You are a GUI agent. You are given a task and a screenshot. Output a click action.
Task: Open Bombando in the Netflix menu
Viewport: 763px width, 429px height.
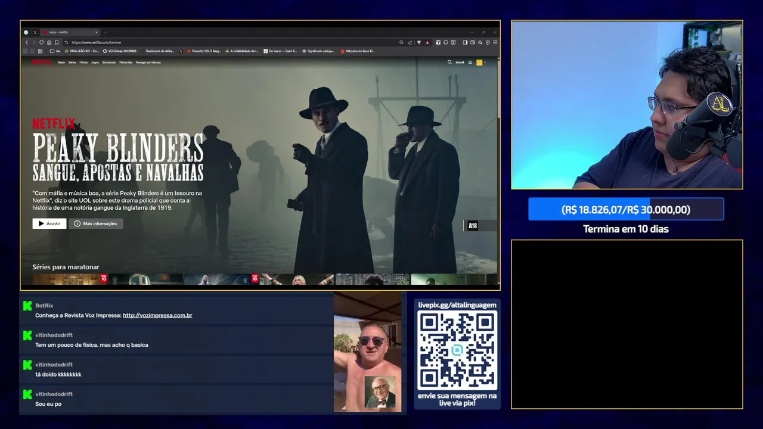[x=109, y=62]
